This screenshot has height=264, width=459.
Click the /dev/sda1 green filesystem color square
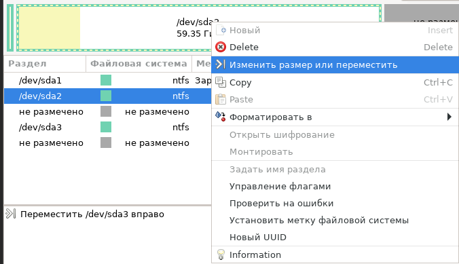[x=106, y=80]
